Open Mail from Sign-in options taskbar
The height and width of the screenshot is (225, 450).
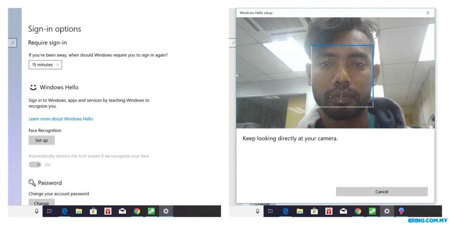[x=122, y=211]
